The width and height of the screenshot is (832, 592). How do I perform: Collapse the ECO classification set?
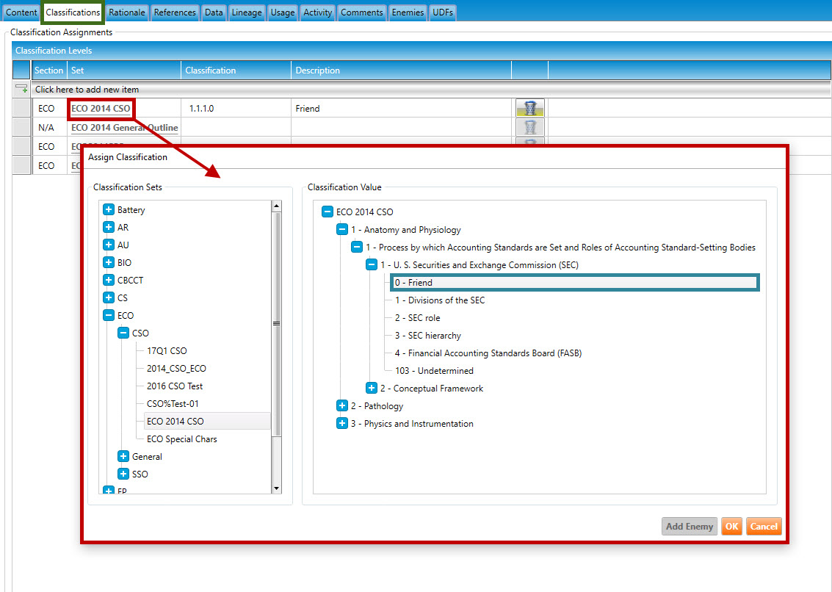tap(109, 315)
